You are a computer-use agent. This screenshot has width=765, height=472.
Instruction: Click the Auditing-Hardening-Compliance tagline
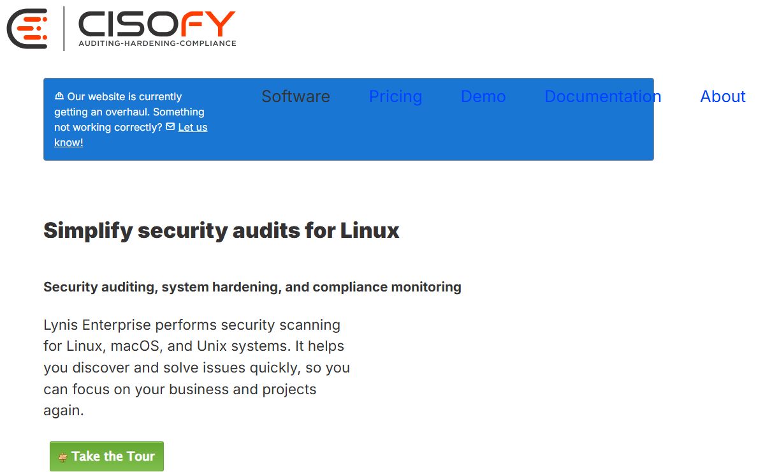157,43
